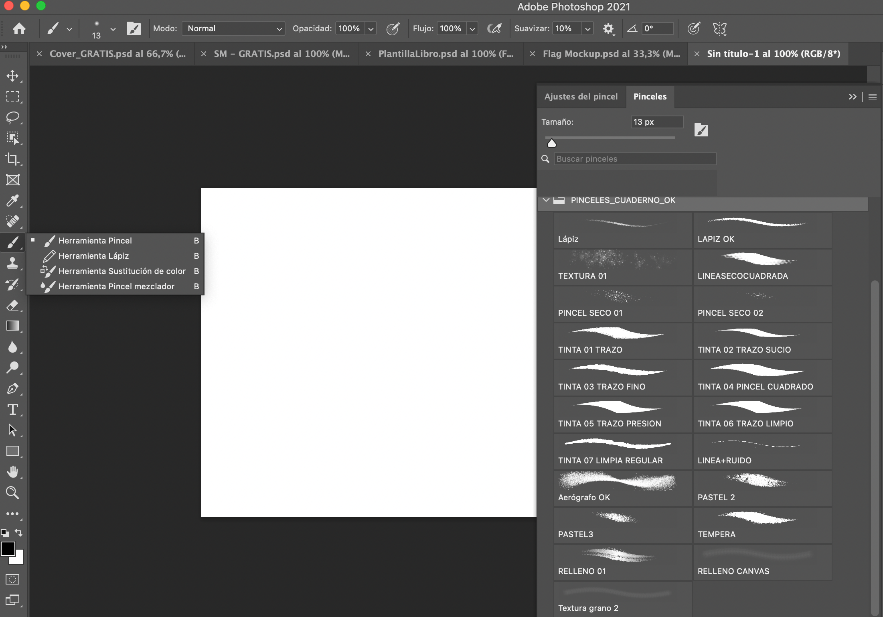Open the Modo blending mode dropdown
The width and height of the screenshot is (883, 617).
[x=233, y=28]
